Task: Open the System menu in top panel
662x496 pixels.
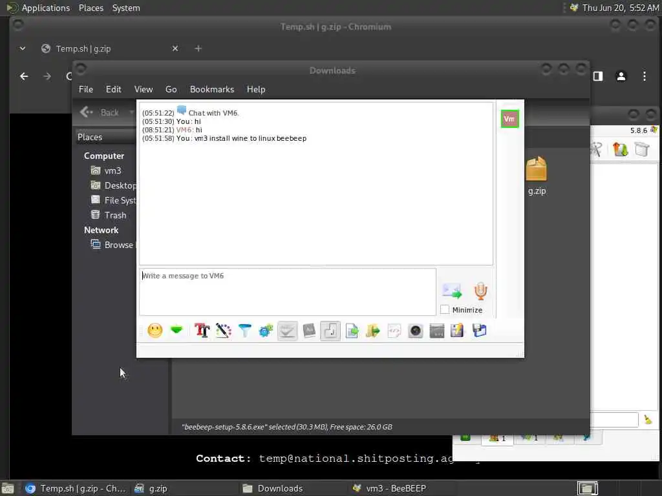Action: pos(126,8)
